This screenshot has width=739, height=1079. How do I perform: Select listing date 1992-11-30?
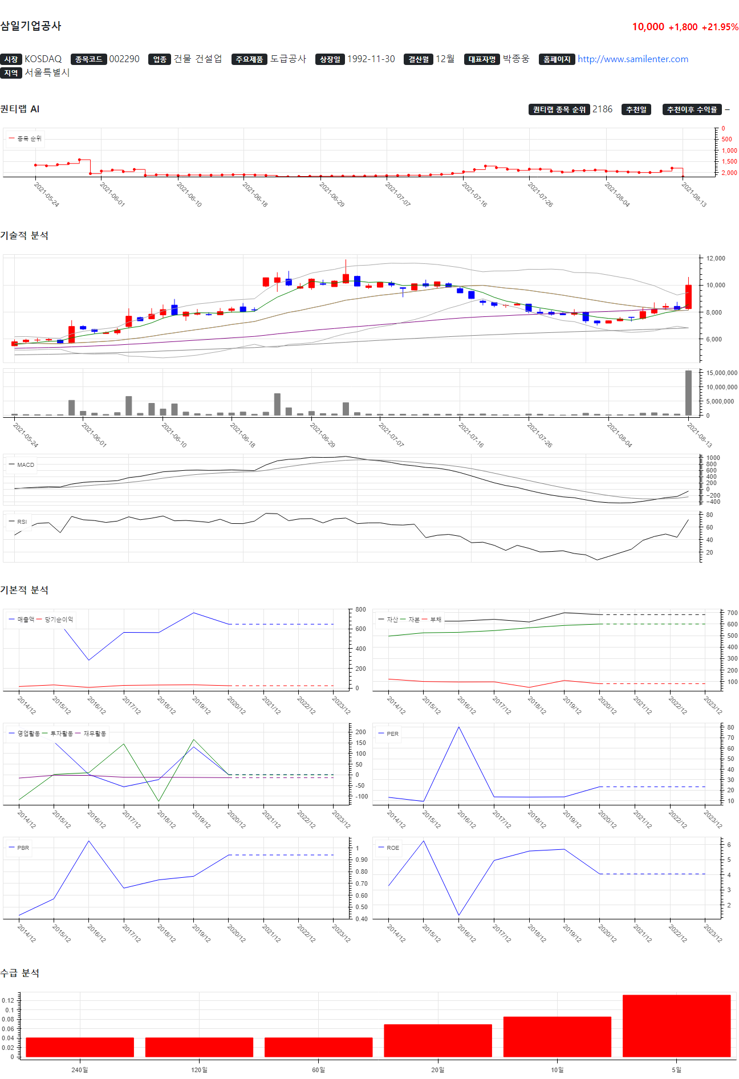pyautogui.click(x=371, y=59)
